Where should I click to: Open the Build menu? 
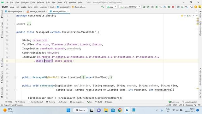48,2
